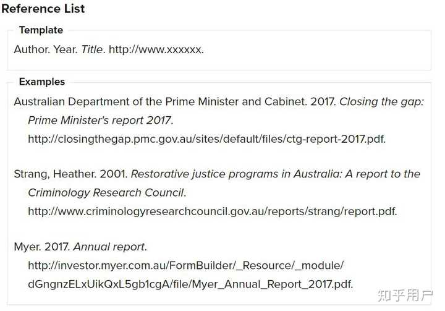445x311 pixels.
Task: Click the Reference List heading
Action: click(x=43, y=9)
